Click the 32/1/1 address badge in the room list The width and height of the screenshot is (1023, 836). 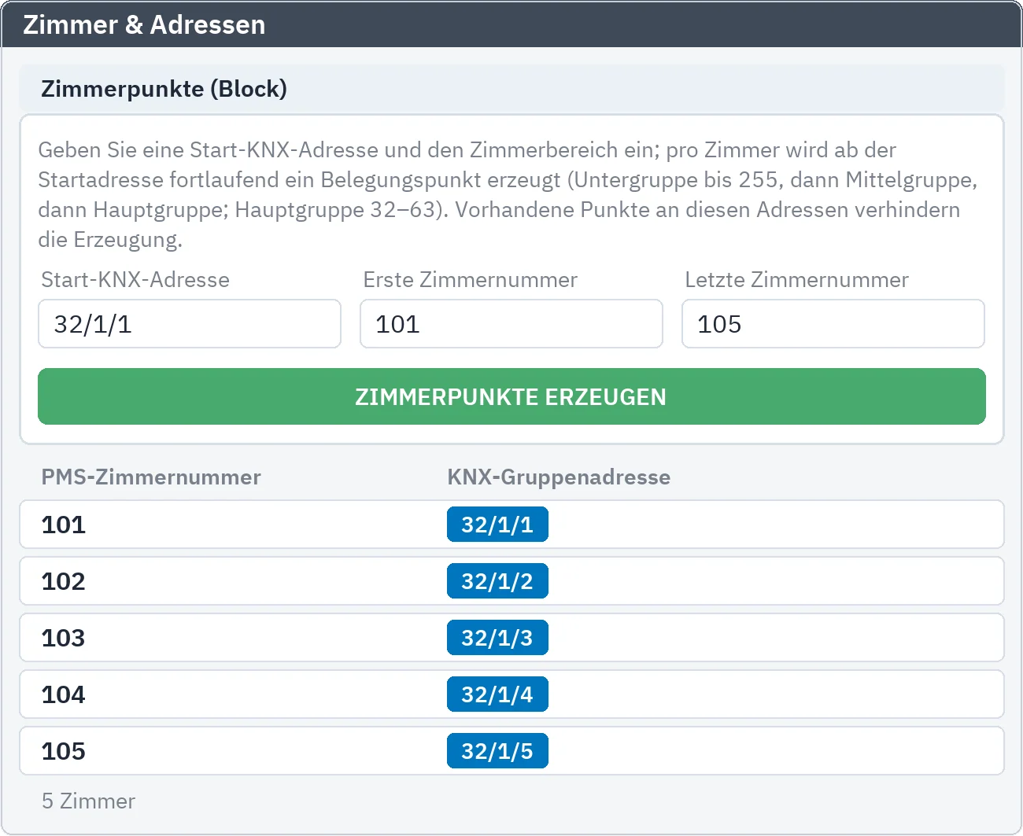(497, 525)
